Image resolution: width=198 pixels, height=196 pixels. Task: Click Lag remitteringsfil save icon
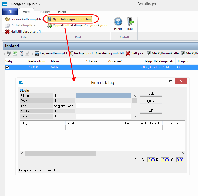coord(37,53)
